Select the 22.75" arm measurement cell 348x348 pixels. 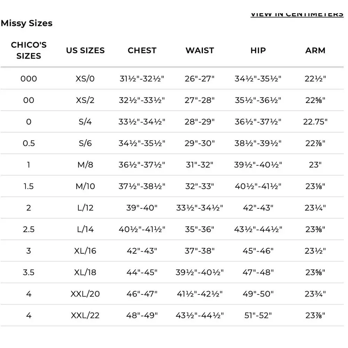coord(315,121)
